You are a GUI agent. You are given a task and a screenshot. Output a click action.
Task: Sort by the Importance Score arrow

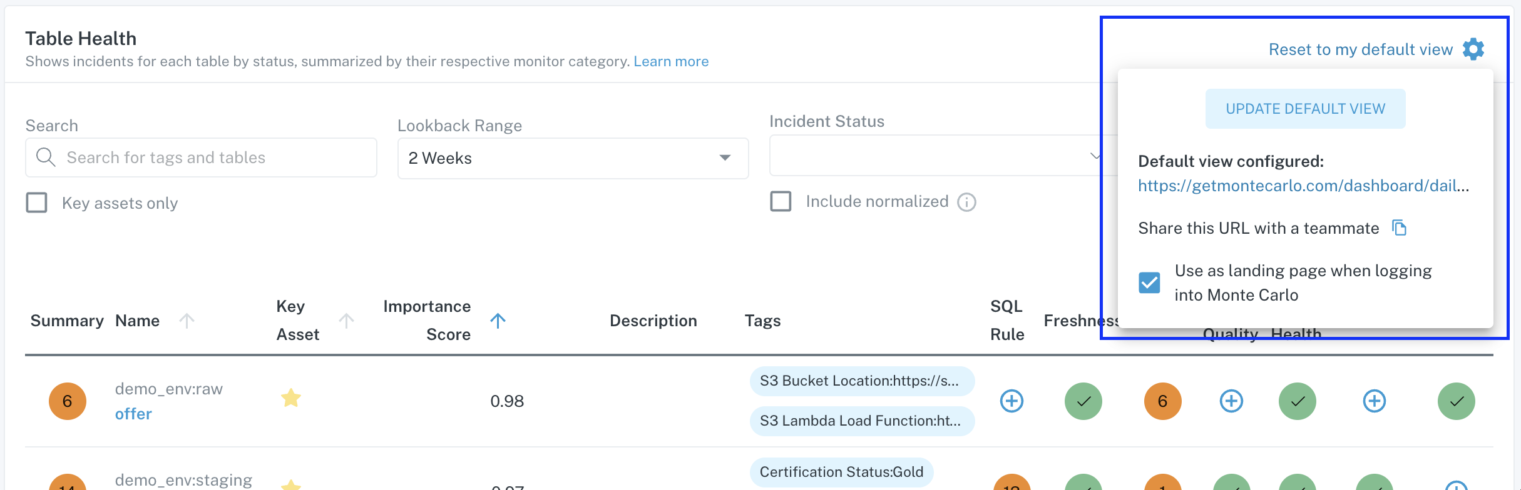point(498,321)
